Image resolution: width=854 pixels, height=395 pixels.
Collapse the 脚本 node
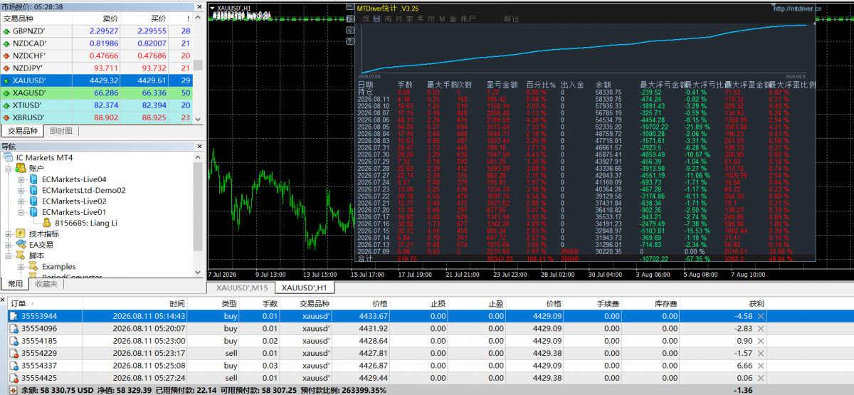point(9,256)
